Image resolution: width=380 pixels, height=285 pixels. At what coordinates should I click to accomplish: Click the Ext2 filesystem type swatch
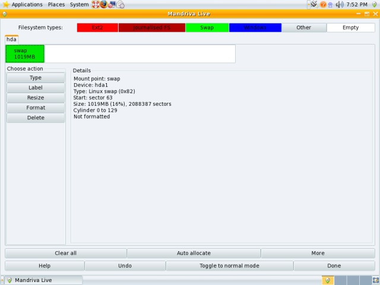[97, 28]
